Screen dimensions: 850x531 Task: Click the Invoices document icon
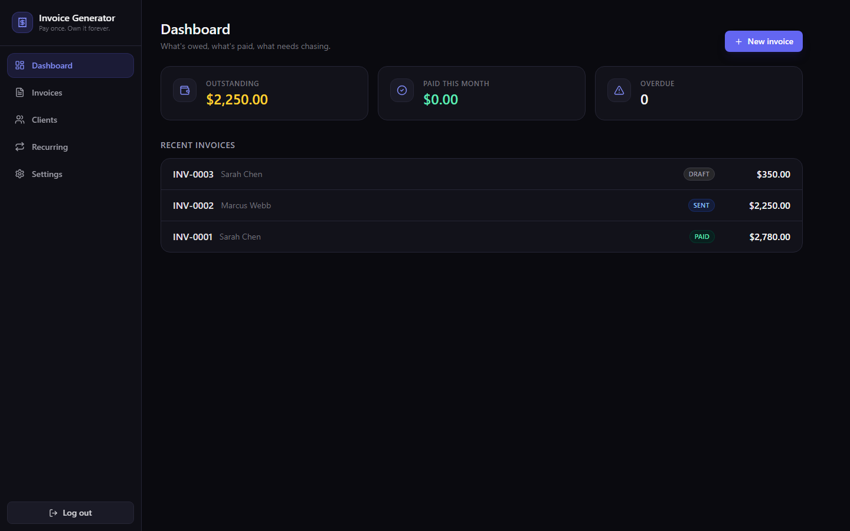[19, 93]
